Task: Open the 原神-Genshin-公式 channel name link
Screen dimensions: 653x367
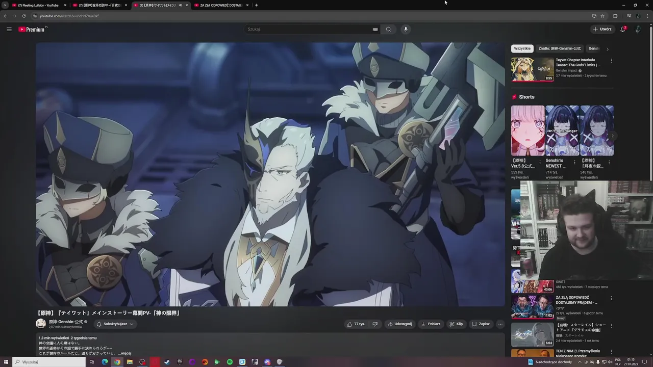Action: pyautogui.click(x=65, y=322)
